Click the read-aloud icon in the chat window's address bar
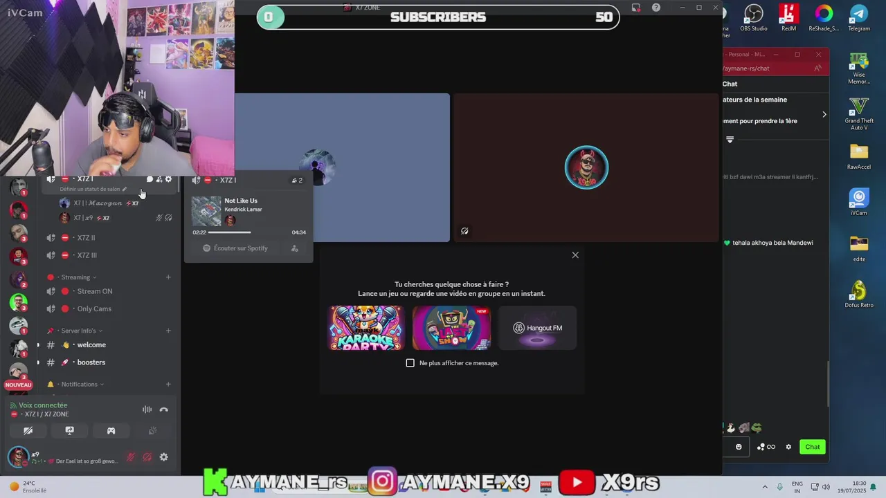The height and width of the screenshot is (498, 886). tap(817, 68)
